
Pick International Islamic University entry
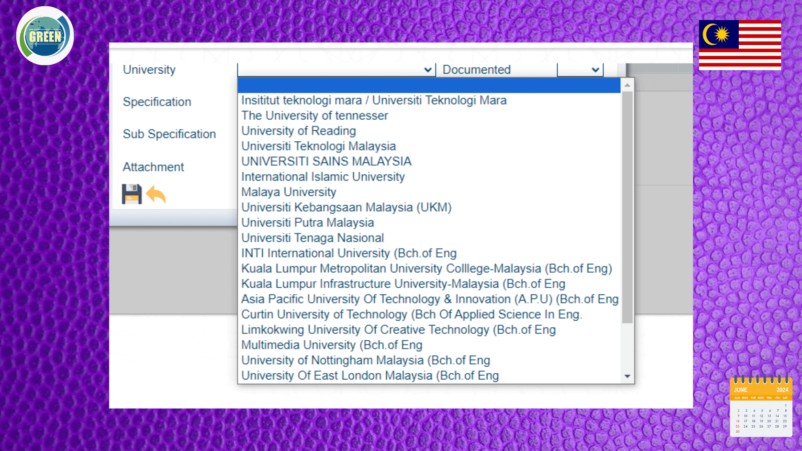click(323, 177)
